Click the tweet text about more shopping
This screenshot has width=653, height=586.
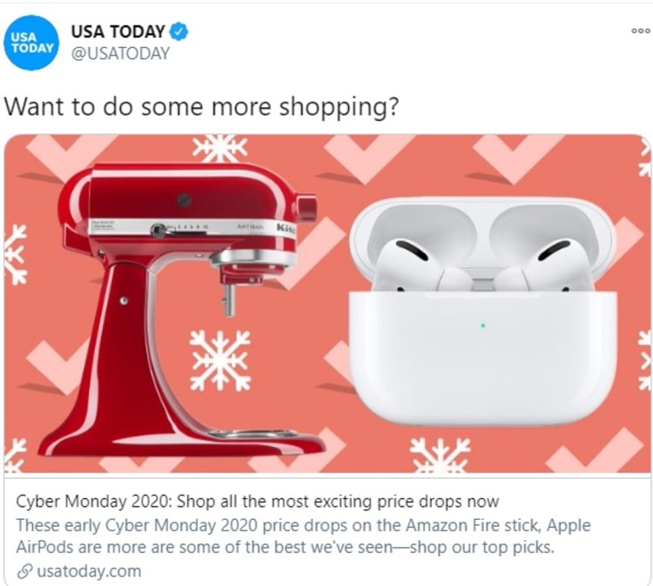point(202,106)
